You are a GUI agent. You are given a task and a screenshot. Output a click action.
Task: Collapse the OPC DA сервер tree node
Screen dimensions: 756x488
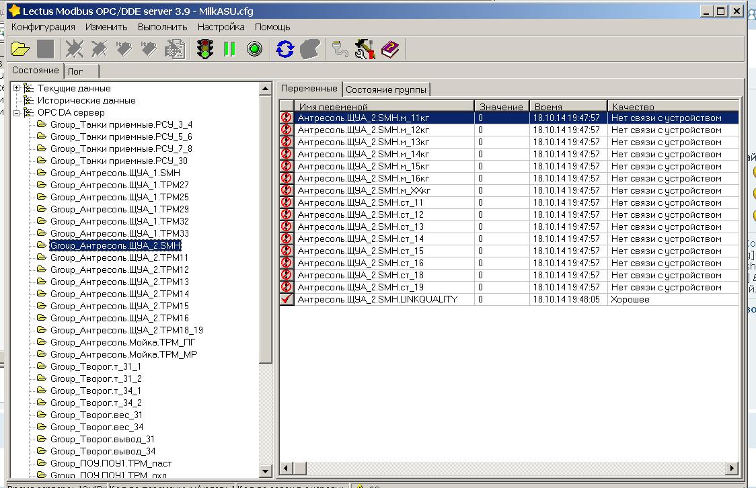click(17, 112)
